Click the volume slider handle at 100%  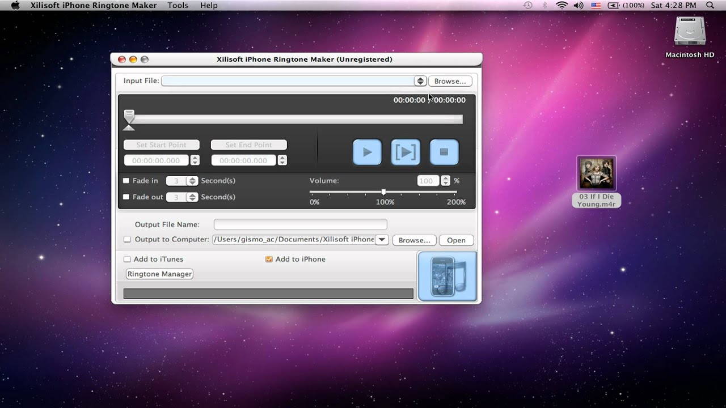pyautogui.click(x=384, y=192)
